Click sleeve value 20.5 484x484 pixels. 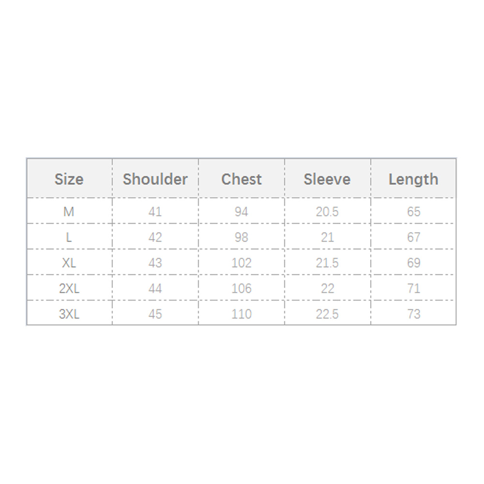coord(327,212)
